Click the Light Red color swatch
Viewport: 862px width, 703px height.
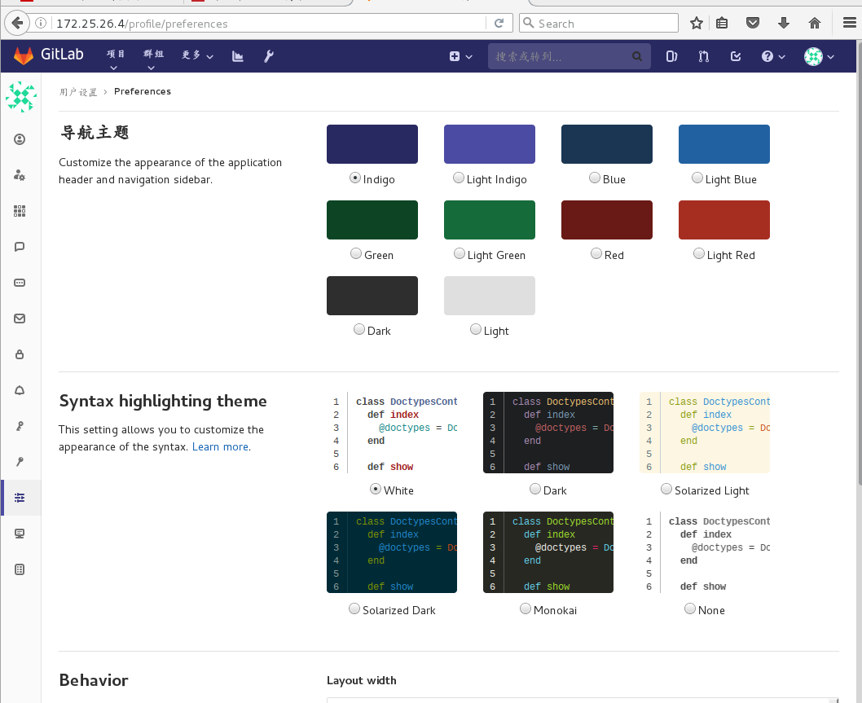tap(724, 220)
